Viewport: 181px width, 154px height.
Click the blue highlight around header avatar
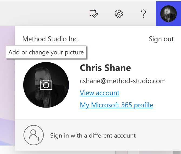tap(158, 23)
